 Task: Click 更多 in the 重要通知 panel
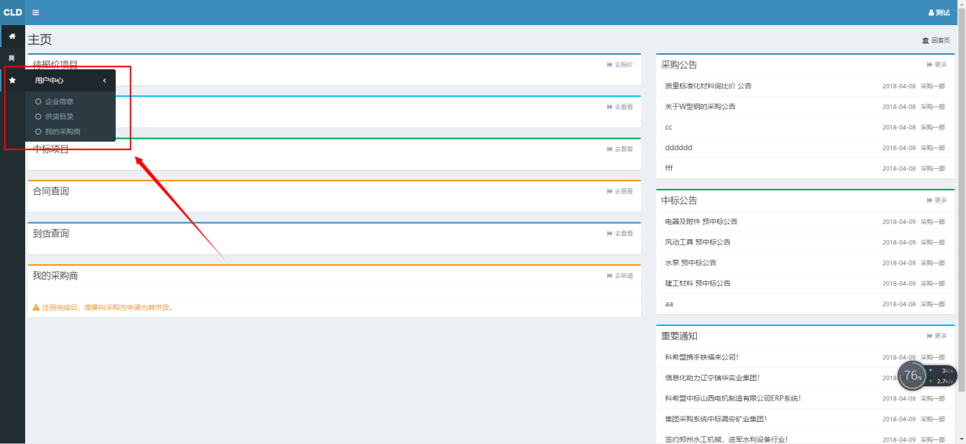point(937,336)
